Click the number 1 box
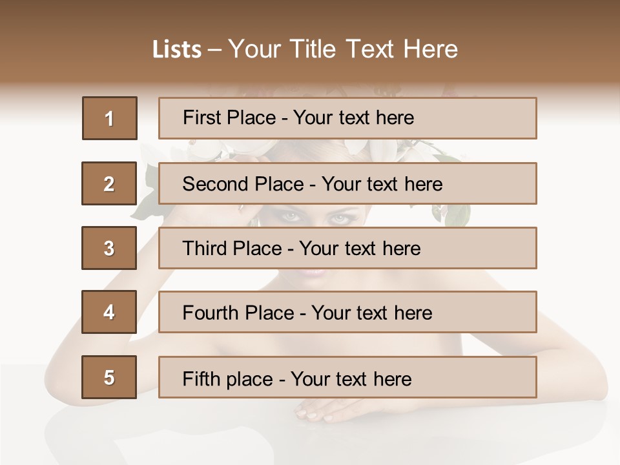Screen dimensions: 620x465 click(x=109, y=118)
